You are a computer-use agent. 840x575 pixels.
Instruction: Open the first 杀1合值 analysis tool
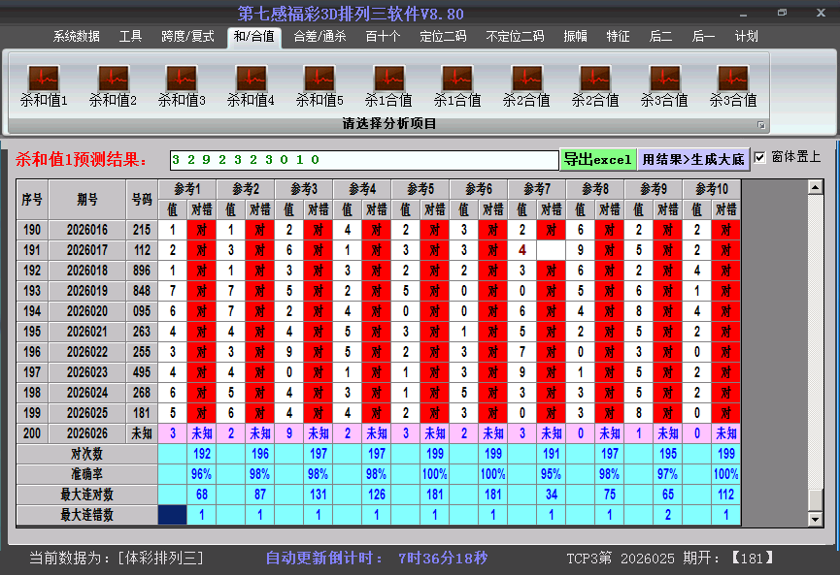coord(388,82)
